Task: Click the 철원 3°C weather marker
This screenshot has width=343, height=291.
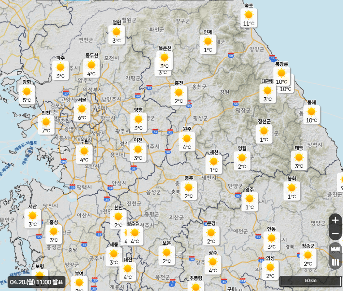Action: coord(117,35)
